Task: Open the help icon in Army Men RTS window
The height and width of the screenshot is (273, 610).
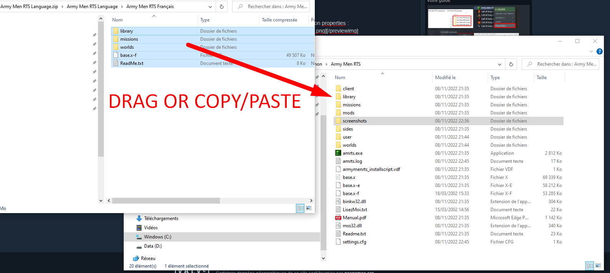Action: [599, 51]
